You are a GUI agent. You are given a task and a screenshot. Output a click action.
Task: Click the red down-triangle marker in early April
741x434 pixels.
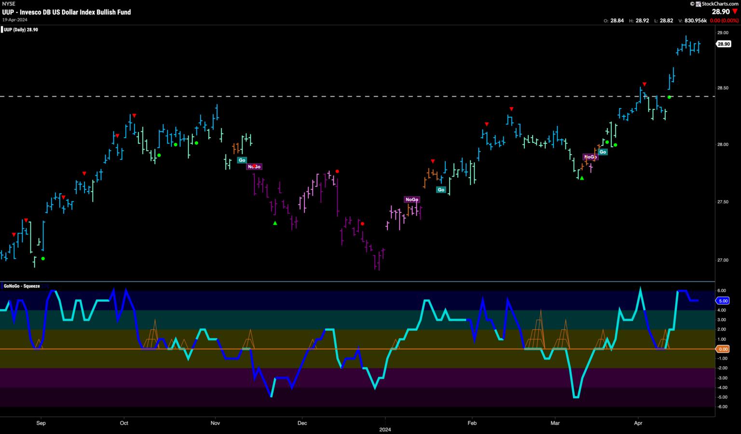[644, 84]
